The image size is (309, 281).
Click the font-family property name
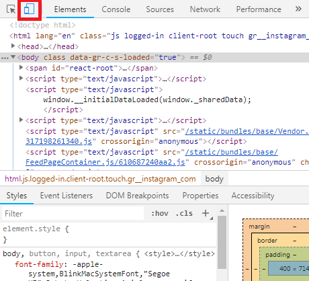click(x=39, y=264)
